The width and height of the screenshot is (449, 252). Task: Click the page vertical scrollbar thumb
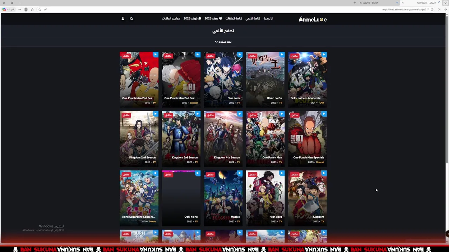point(447,89)
